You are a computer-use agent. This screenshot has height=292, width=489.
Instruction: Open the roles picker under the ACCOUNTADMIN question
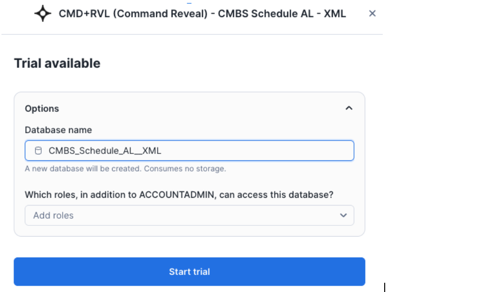190,215
